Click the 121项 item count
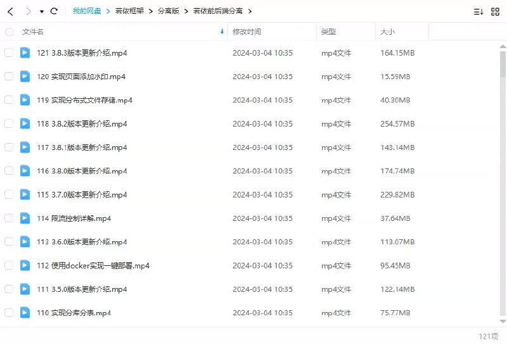 tap(488, 336)
